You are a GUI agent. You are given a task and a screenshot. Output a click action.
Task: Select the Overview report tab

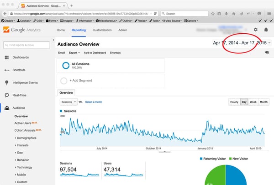point(66,93)
